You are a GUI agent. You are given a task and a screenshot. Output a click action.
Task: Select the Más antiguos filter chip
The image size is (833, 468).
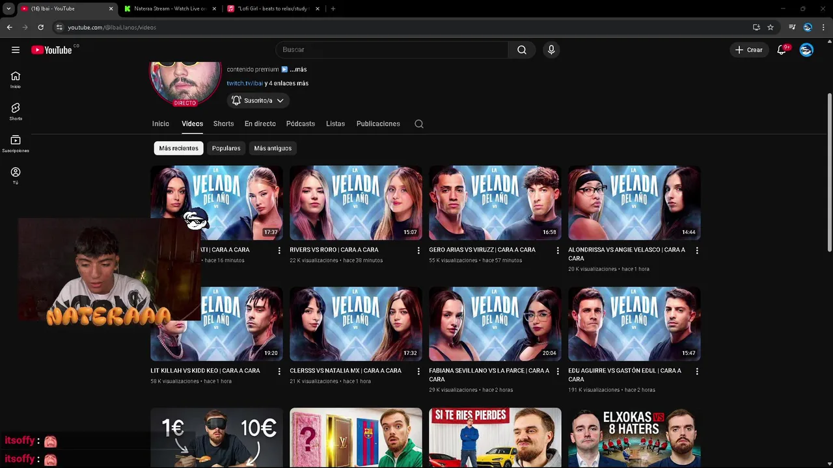pyautogui.click(x=273, y=148)
